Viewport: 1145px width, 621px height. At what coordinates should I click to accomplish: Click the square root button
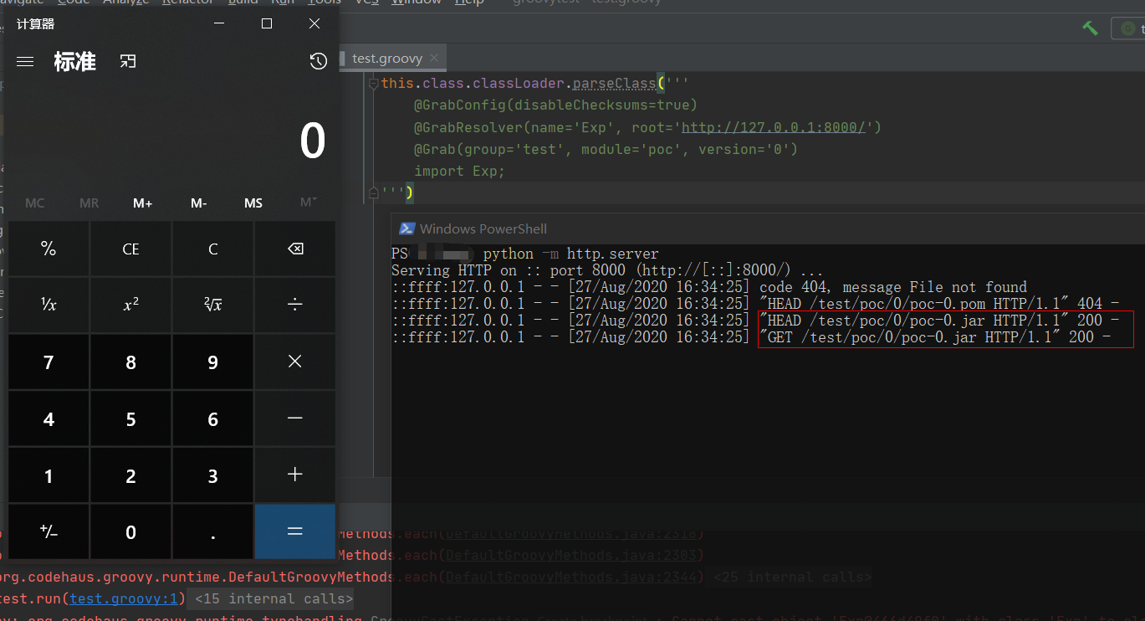click(212, 305)
